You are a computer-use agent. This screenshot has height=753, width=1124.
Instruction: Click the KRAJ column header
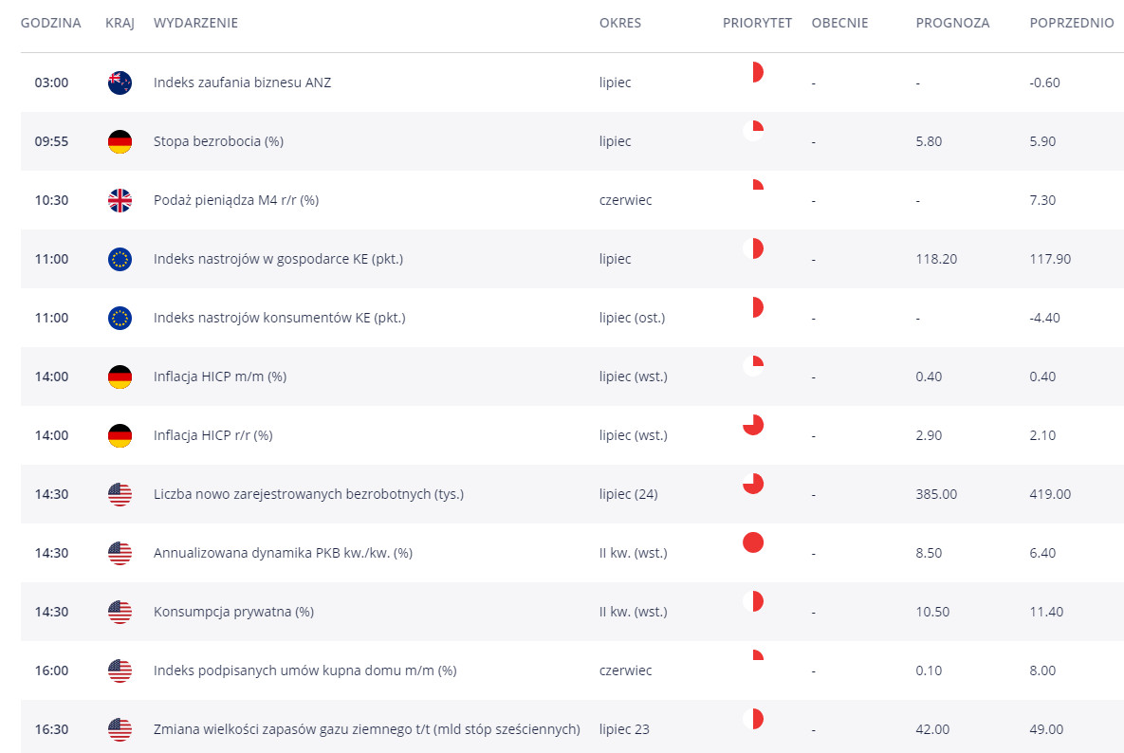[120, 23]
